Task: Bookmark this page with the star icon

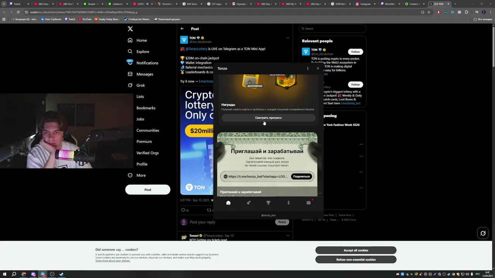Action: (x=429, y=12)
